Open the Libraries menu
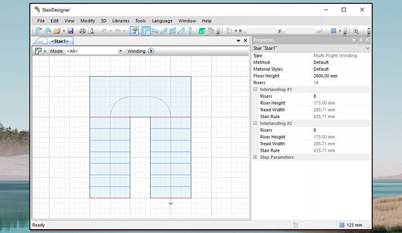 click(121, 21)
